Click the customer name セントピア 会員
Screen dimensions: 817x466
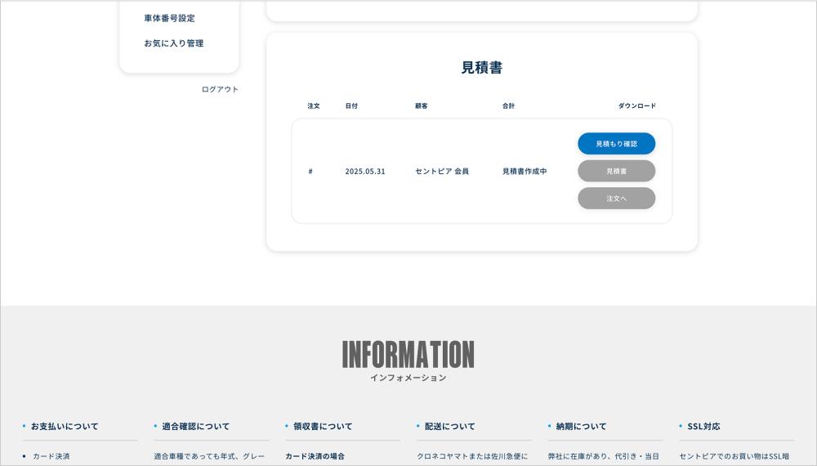pyautogui.click(x=441, y=172)
